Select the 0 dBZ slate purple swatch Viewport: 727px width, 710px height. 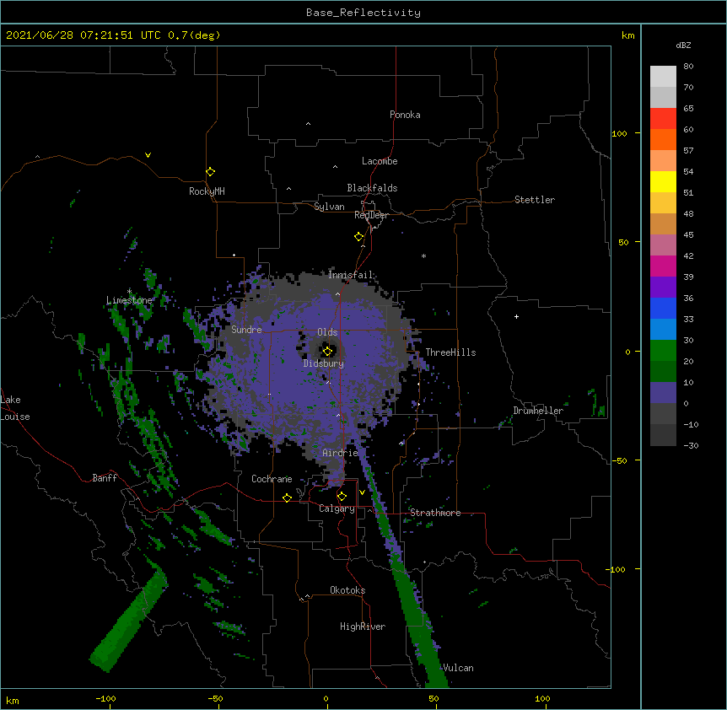(663, 393)
